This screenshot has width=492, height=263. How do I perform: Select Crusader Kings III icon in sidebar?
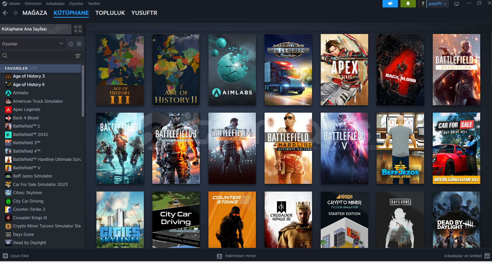point(8,218)
